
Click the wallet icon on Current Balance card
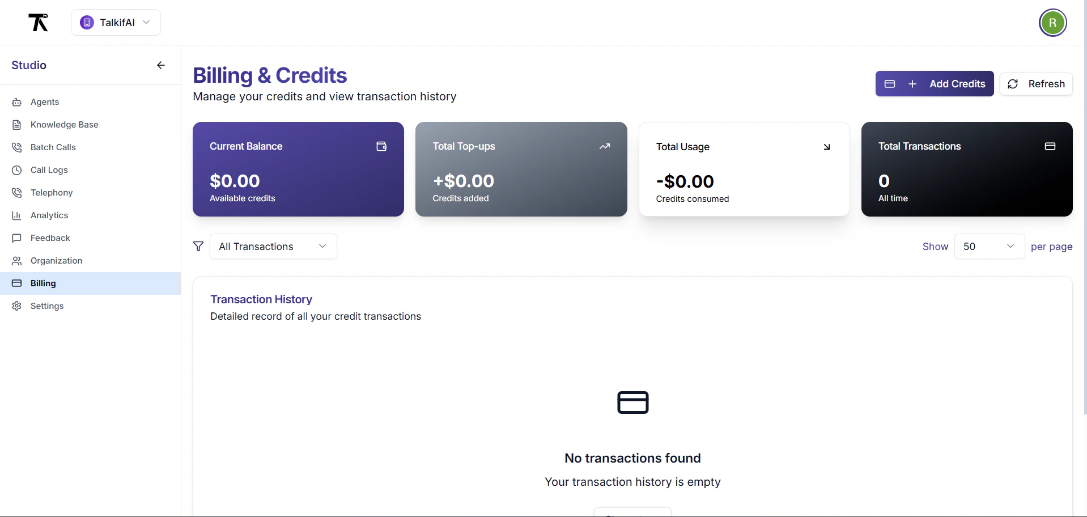(x=381, y=146)
